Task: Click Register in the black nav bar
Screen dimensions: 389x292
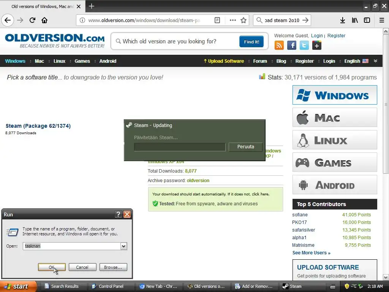Action: click(304, 61)
